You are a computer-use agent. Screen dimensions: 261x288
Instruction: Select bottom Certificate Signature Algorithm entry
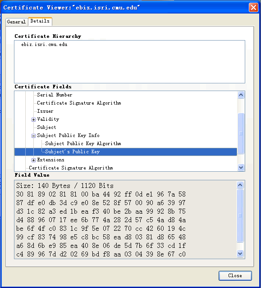[71, 168]
